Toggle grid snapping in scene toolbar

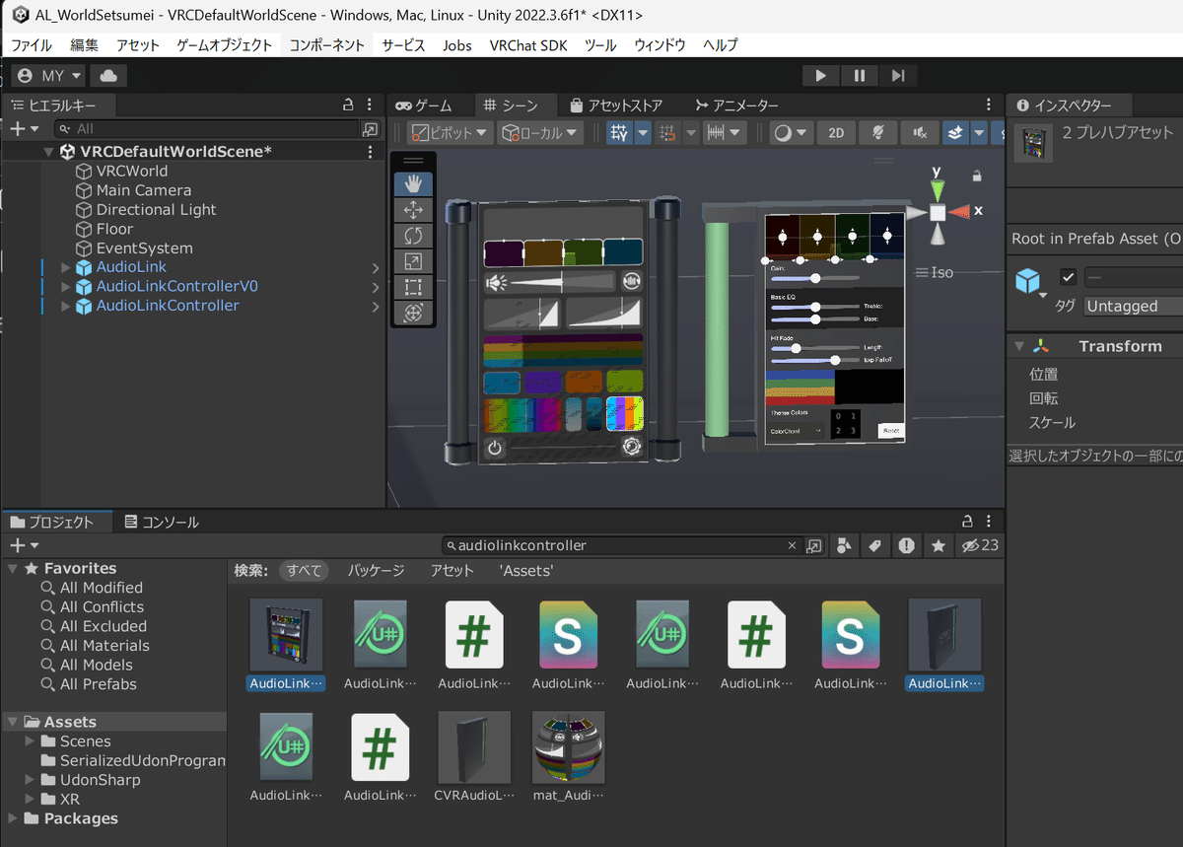668,133
